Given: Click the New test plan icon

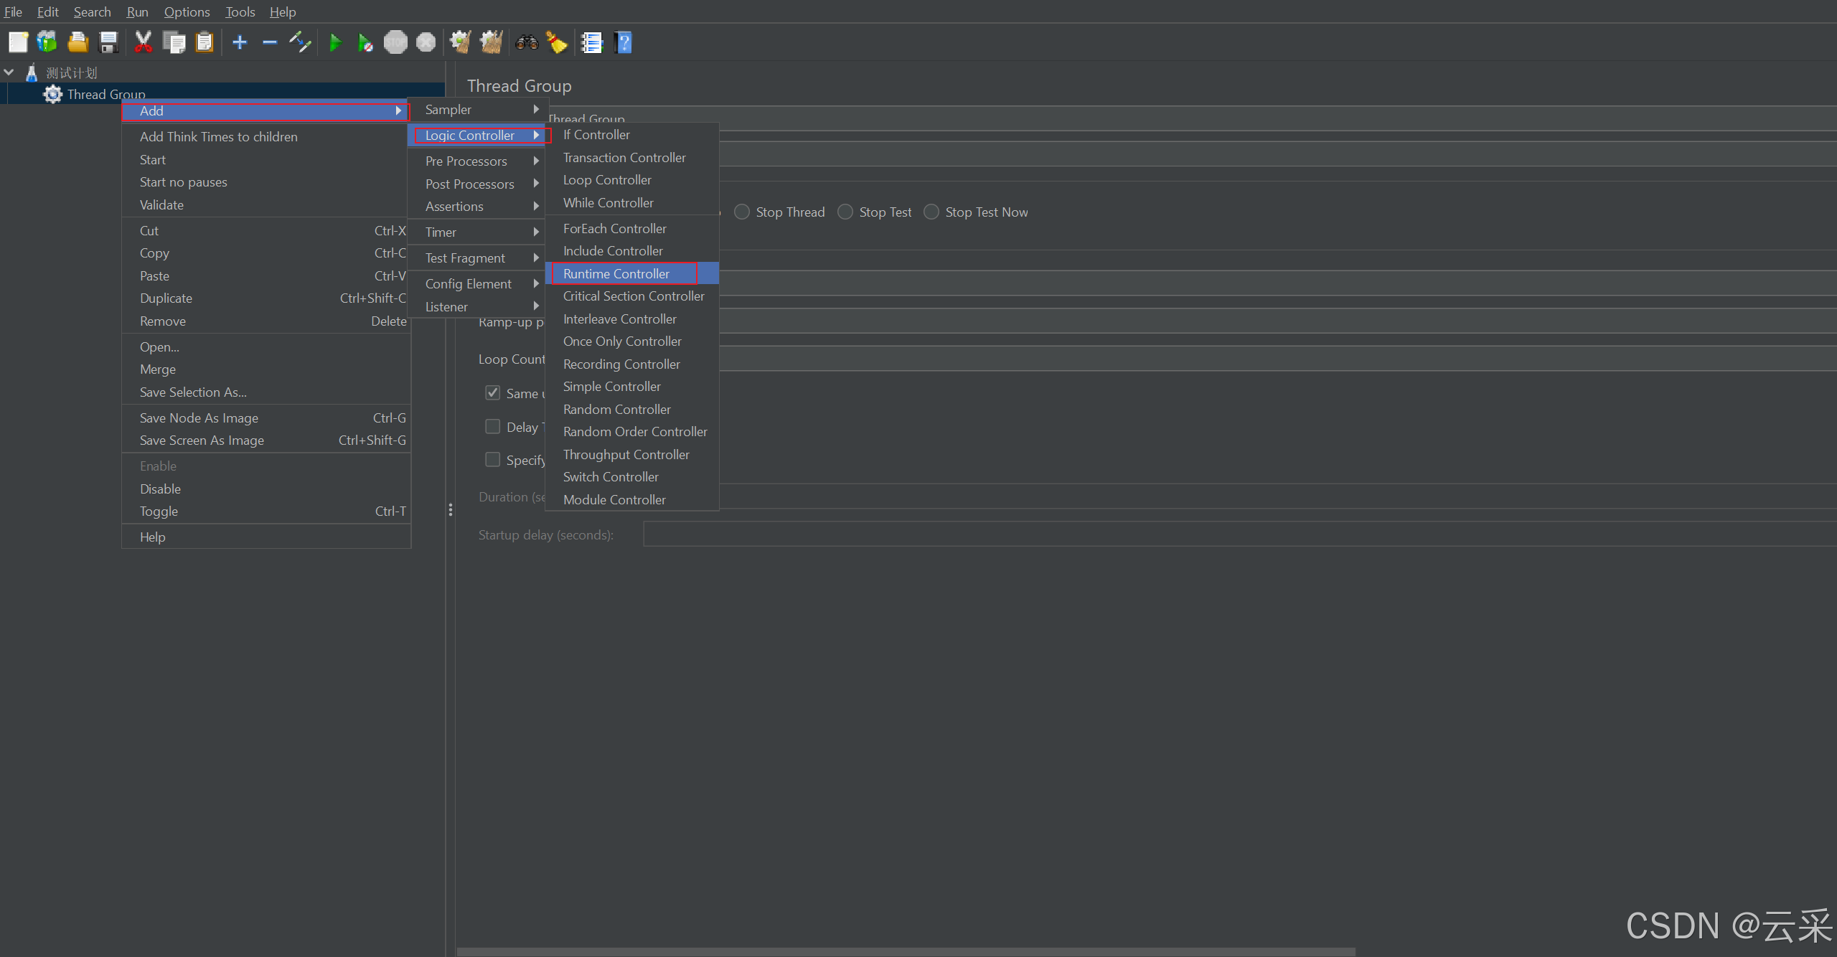Looking at the screenshot, I should [18, 42].
